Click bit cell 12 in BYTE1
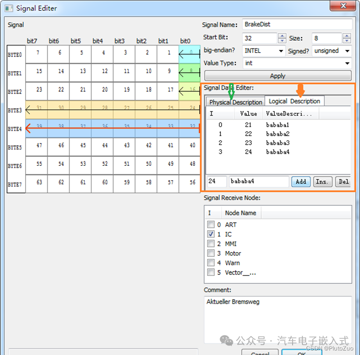 (x=102, y=73)
